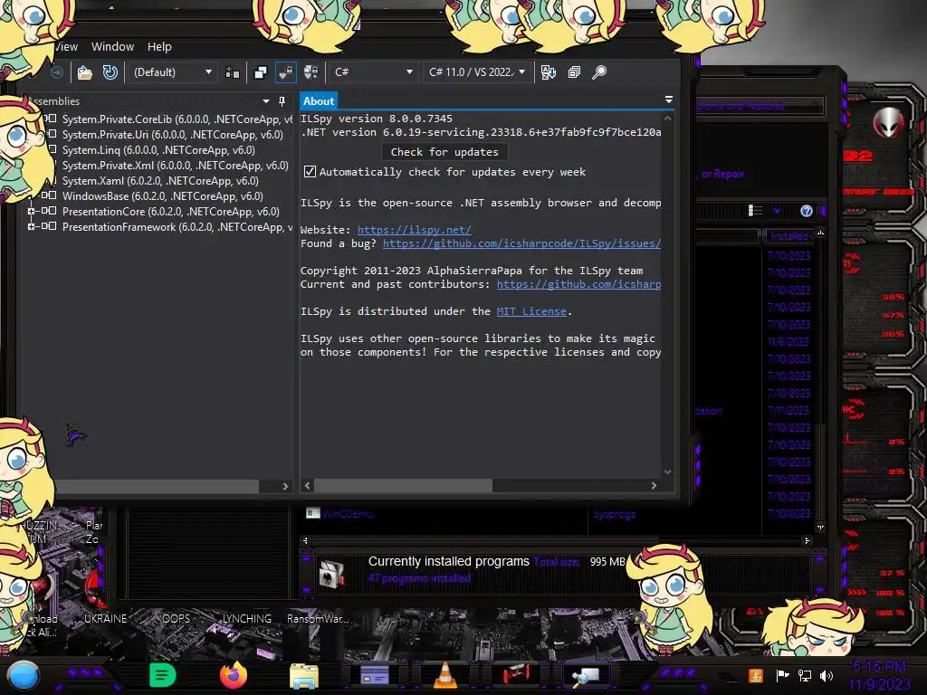Image resolution: width=927 pixels, height=695 pixels.
Task: Open the View menu
Action: coord(65,47)
